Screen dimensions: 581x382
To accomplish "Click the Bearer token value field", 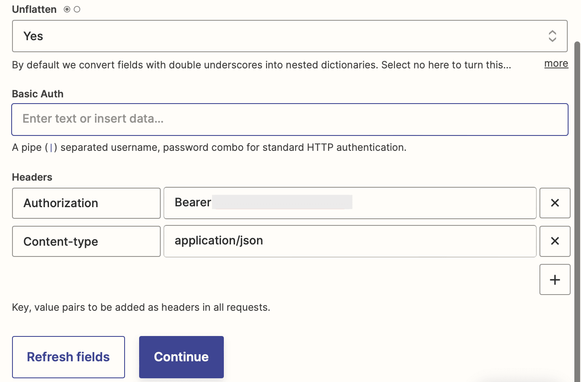I will (349, 203).
